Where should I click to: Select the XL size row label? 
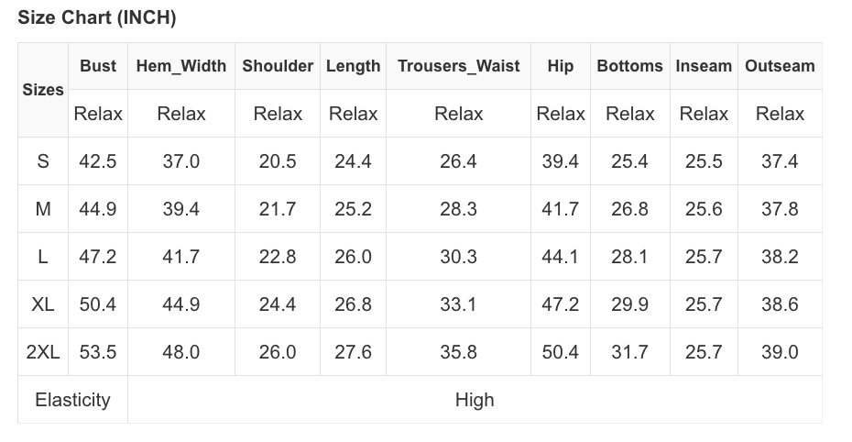click(x=43, y=304)
